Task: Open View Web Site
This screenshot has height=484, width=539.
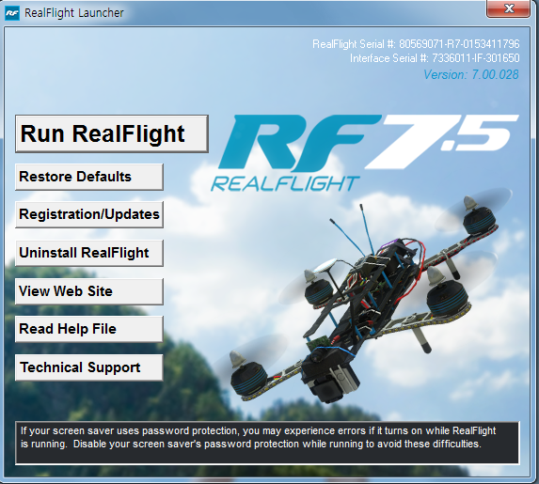Action: click(89, 291)
